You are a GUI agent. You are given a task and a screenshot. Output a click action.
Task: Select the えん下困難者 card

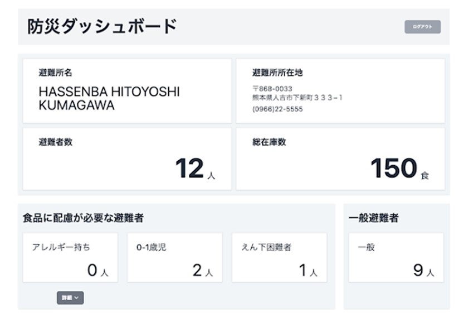coord(279,257)
